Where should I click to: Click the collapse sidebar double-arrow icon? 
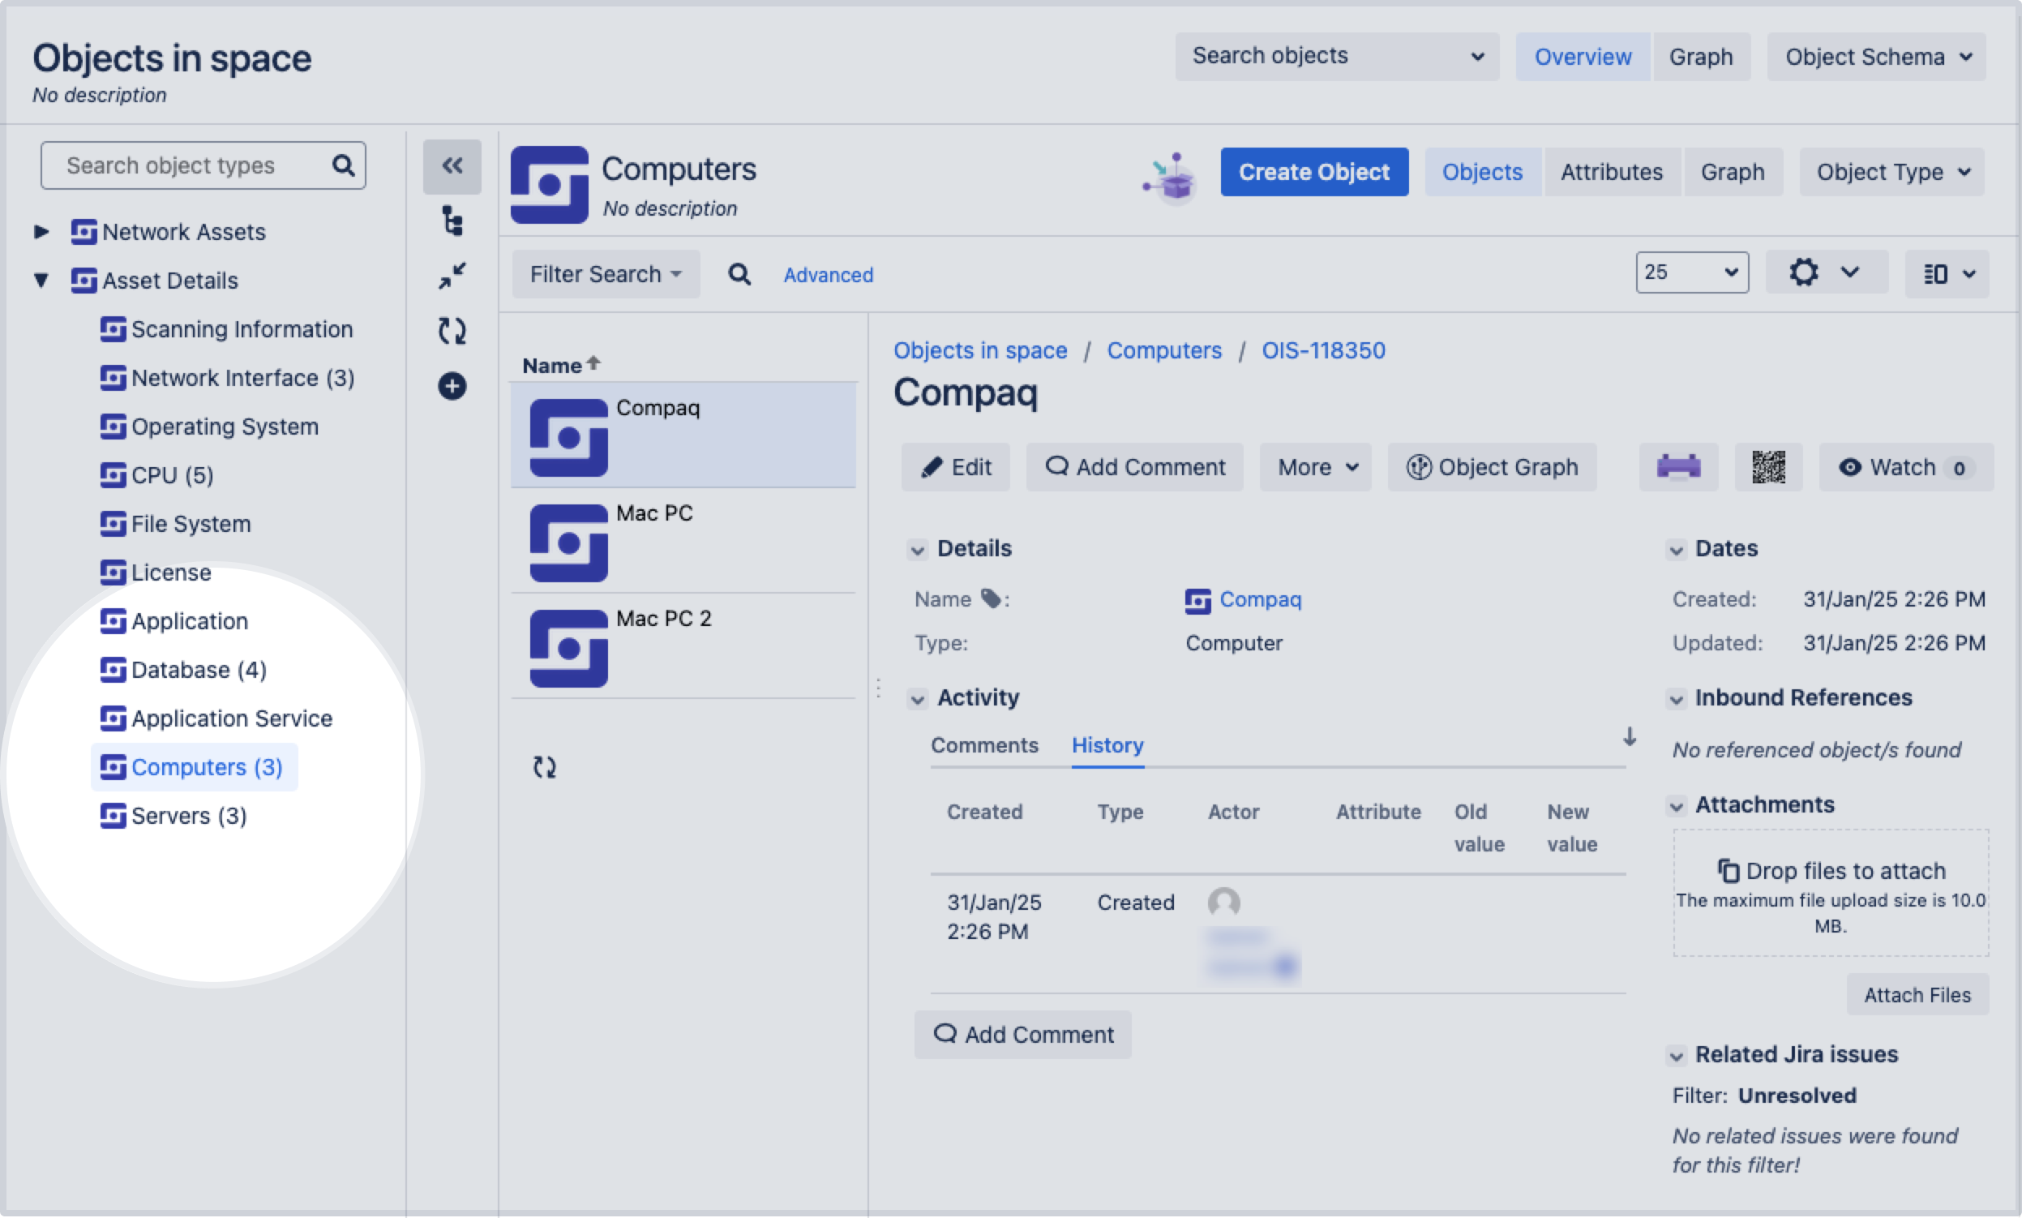point(449,165)
